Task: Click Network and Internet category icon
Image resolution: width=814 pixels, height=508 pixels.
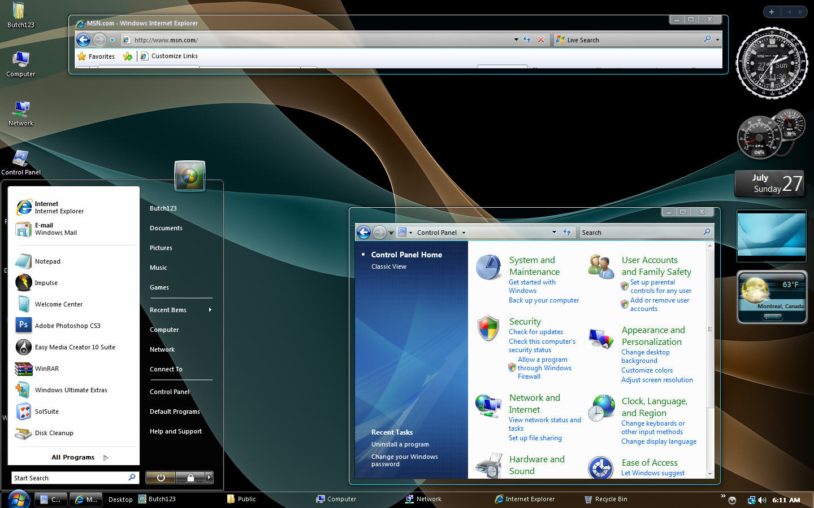Action: (488, 405)
